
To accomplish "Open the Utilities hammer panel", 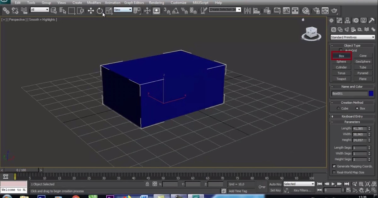I will (372, 21).
